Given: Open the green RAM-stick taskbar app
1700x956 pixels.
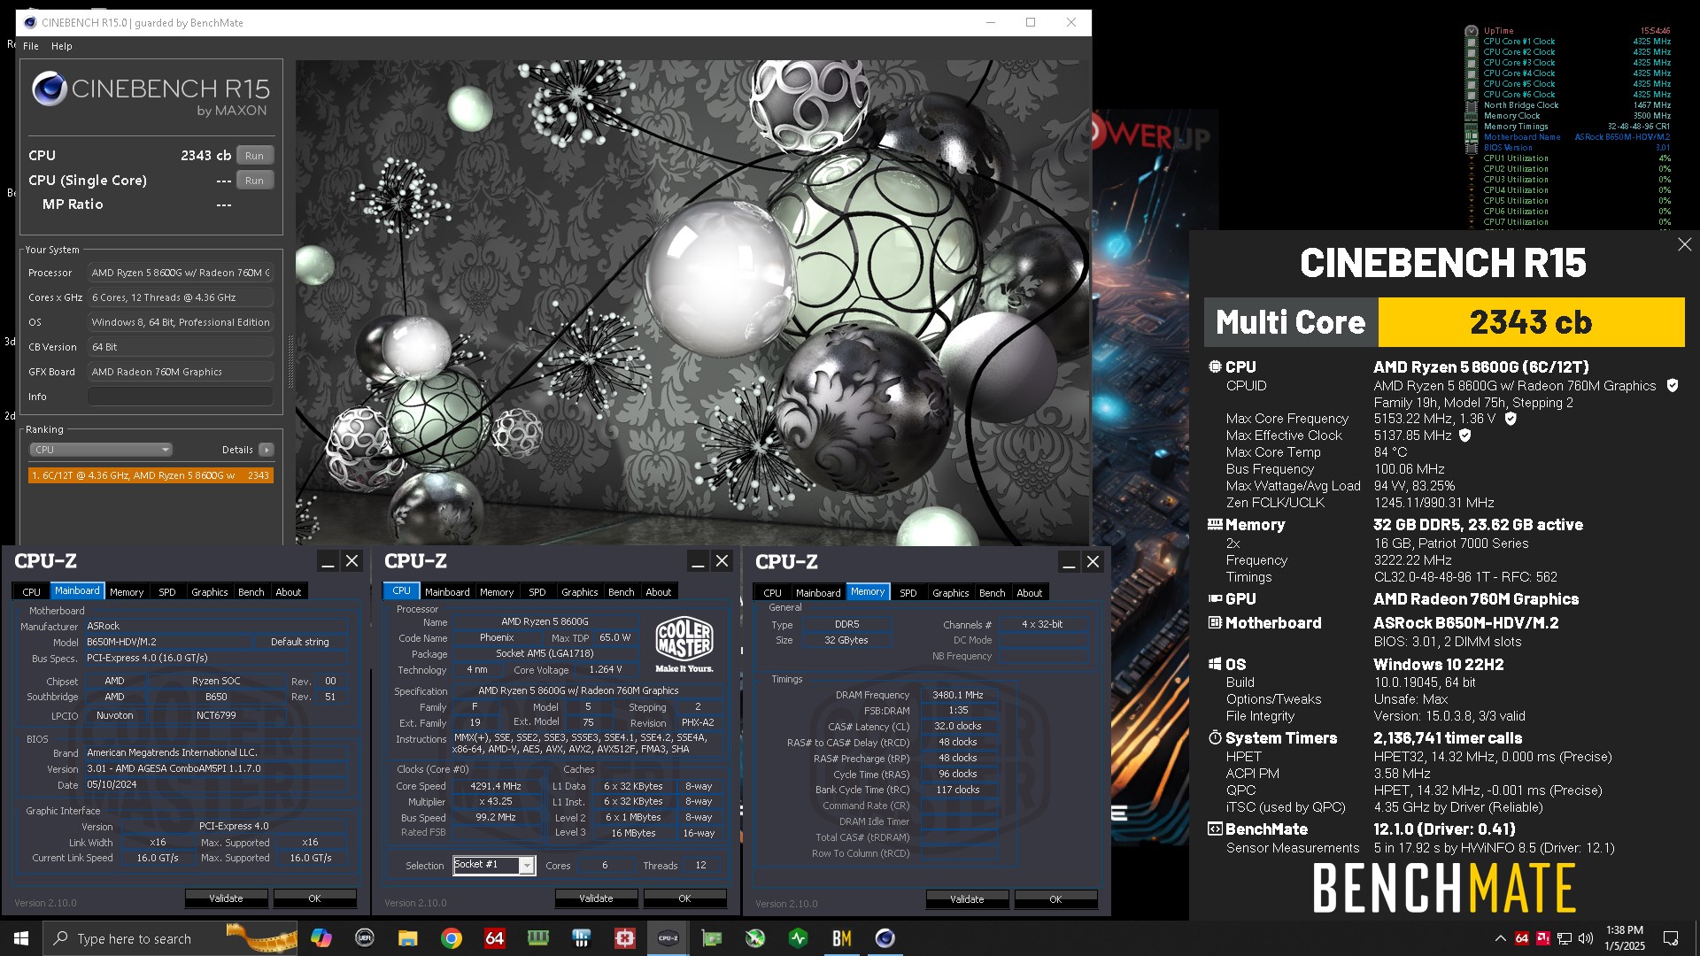Looking at the screenshot, I should tap(537, 938).
